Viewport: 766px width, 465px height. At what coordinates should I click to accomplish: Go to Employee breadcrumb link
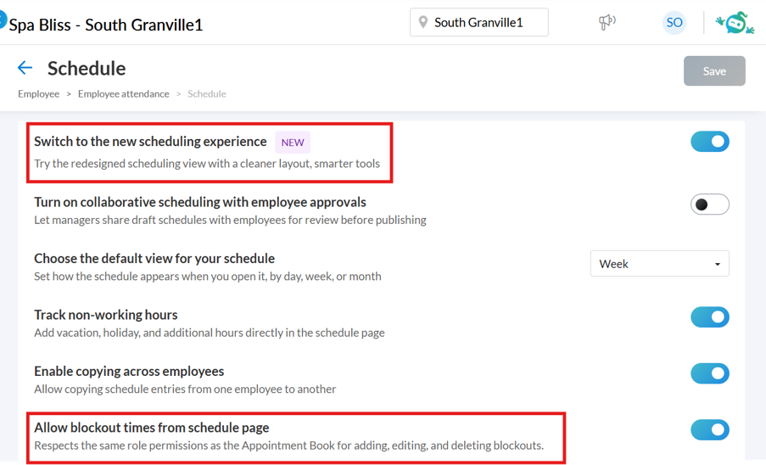pyautogui.click(x=38, y=94)
